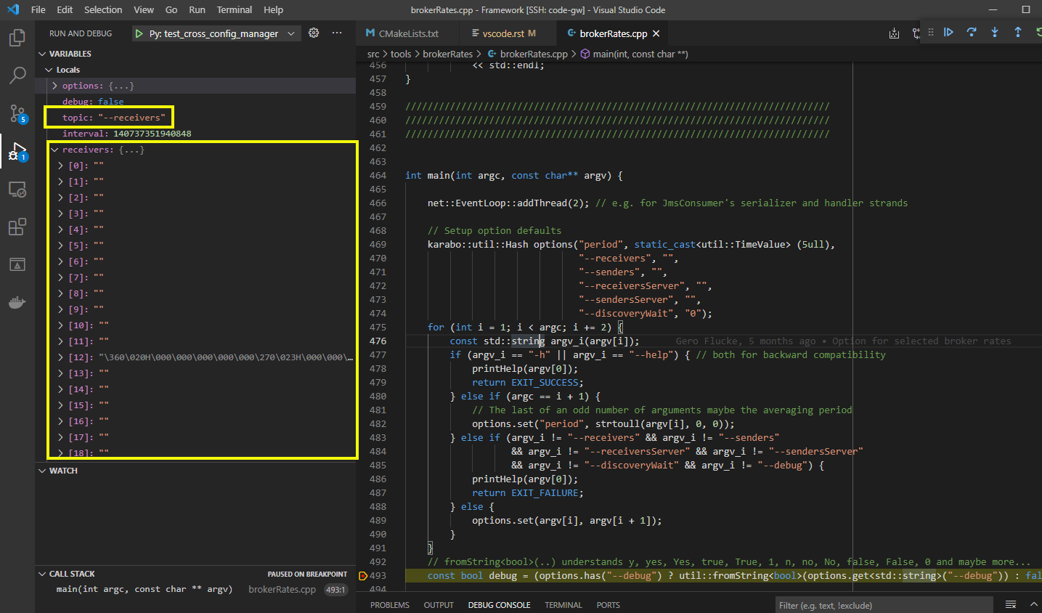Select the debug: false variable row
This screenshot has width=1042, height=613.
pos(195,102)
